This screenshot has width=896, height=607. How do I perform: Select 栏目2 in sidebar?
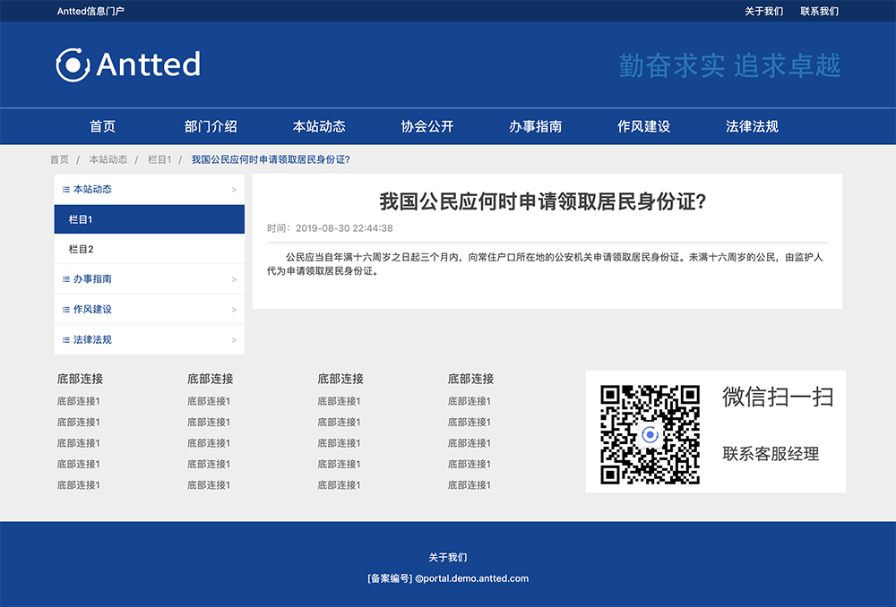[149, 249]
